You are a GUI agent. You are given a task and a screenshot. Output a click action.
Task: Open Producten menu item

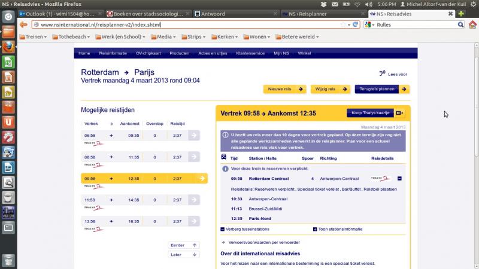click(179, 53)
